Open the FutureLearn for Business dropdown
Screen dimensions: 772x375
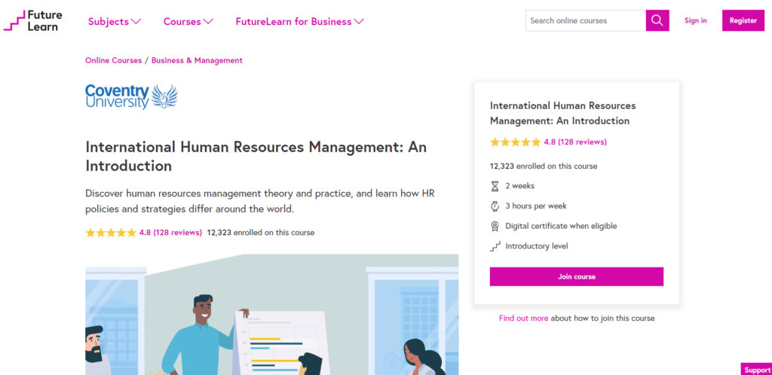click(299, 22)
